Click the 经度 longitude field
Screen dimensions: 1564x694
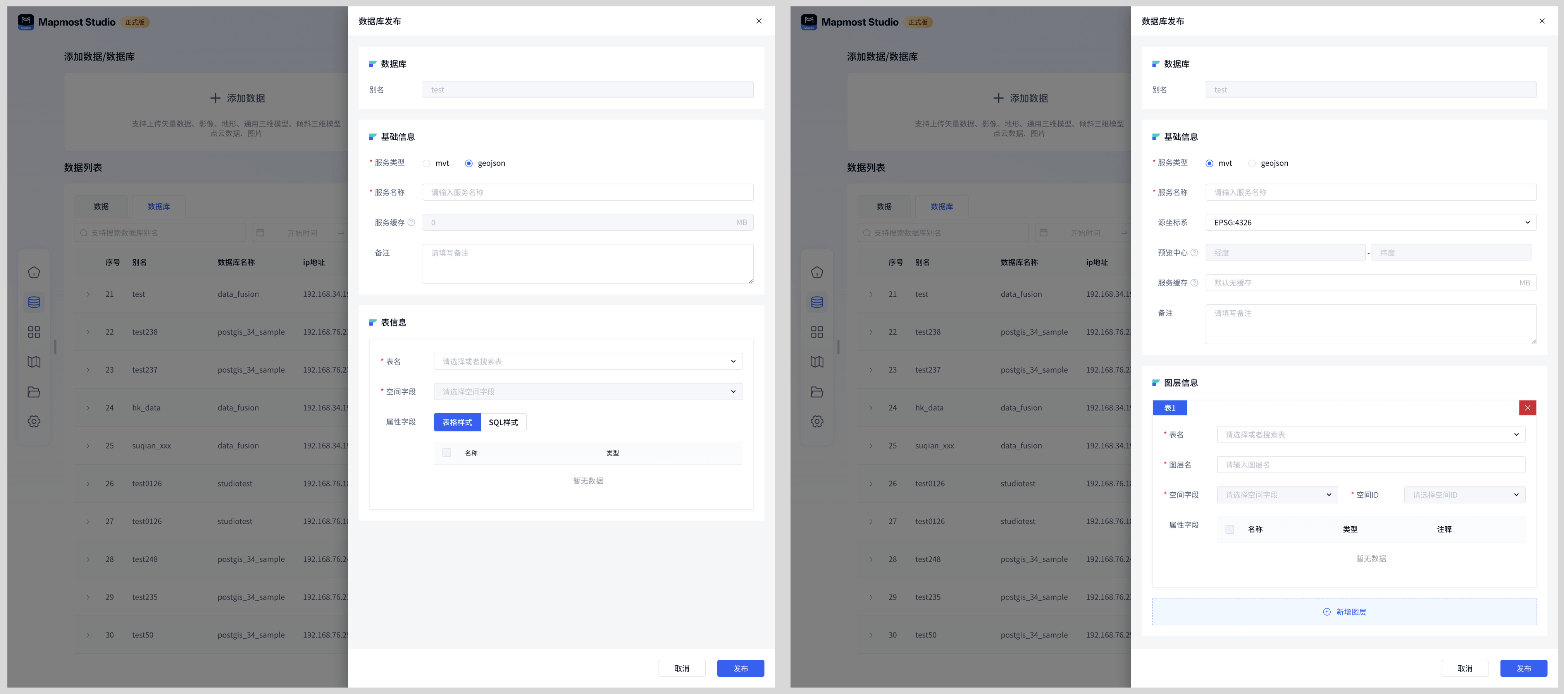[x=1285, y=253]
